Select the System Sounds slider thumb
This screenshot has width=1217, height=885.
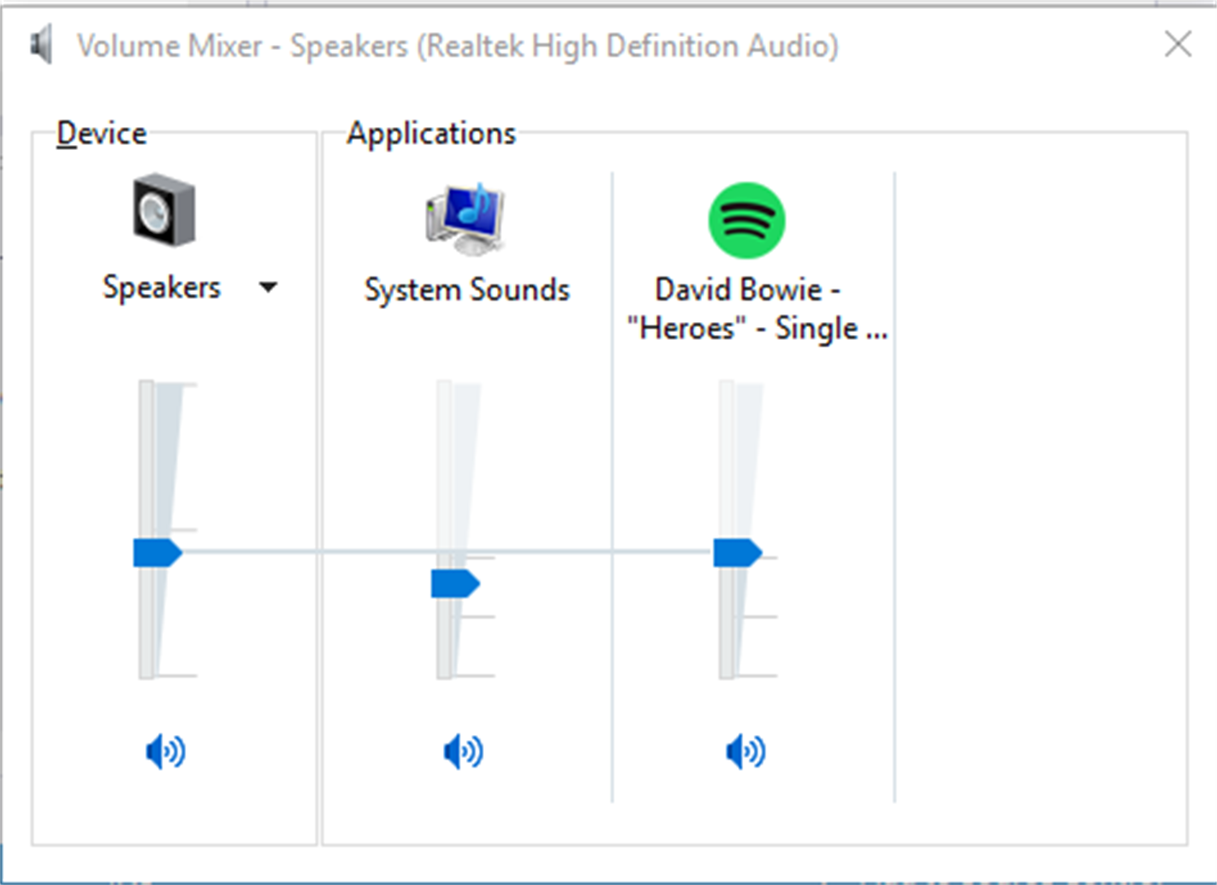455,583
